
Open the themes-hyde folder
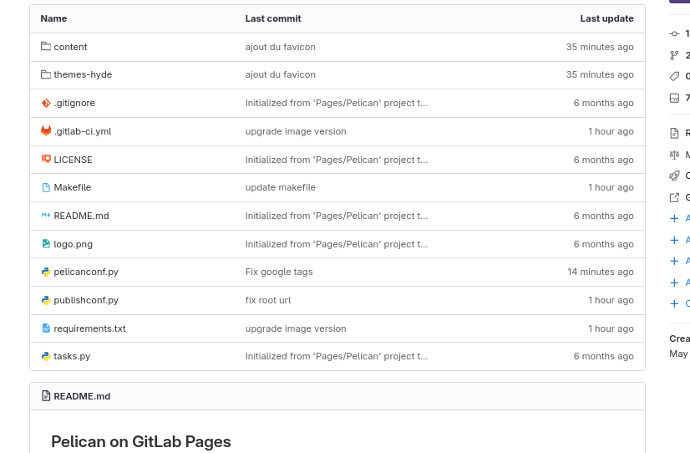pyautogui.click(x=83, y=74)
